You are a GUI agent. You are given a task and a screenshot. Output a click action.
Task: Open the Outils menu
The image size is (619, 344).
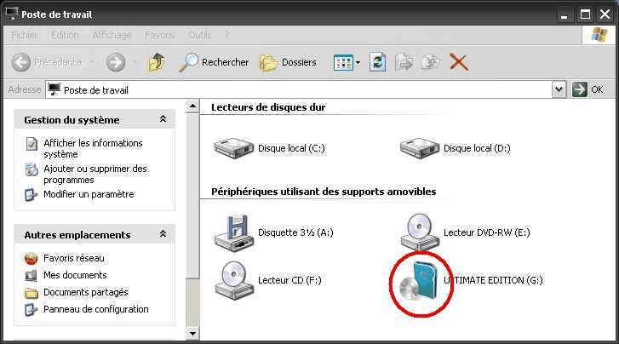pos(200,35)
